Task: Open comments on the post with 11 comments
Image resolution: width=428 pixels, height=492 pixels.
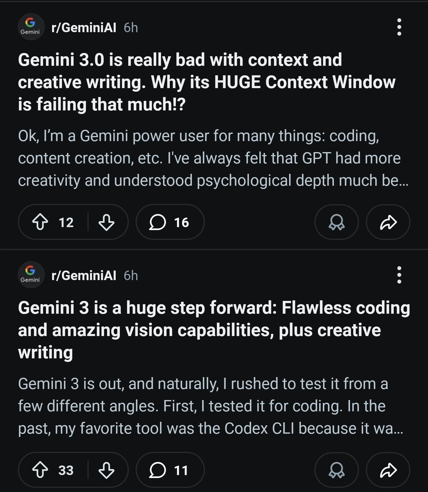Action: 170,470
